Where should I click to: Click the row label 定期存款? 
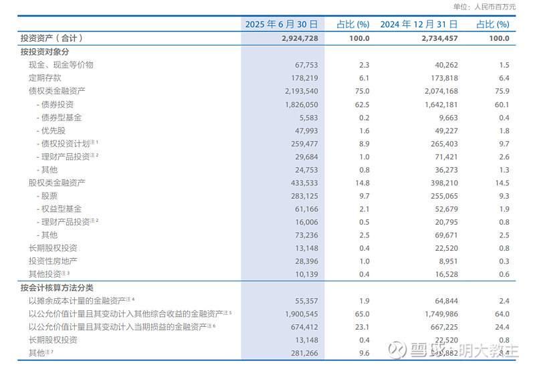pyautogui.click(x=45, y=78)
